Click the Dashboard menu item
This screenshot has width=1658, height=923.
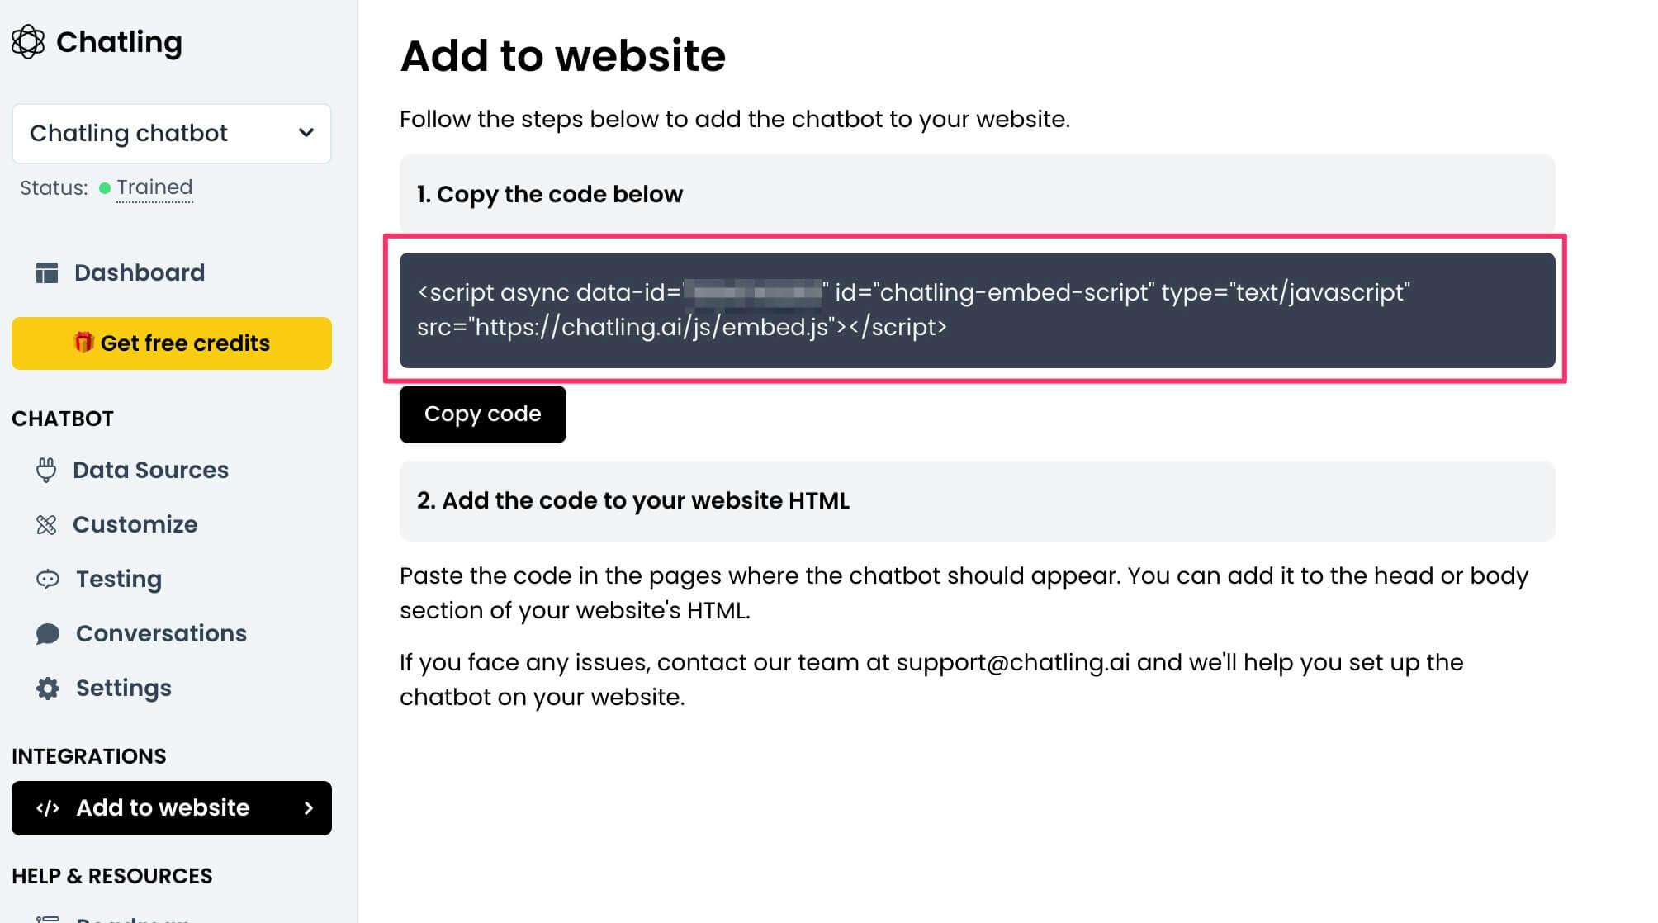coord(139,272)
